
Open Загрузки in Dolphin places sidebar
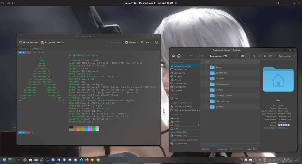(x=185, y=76)
